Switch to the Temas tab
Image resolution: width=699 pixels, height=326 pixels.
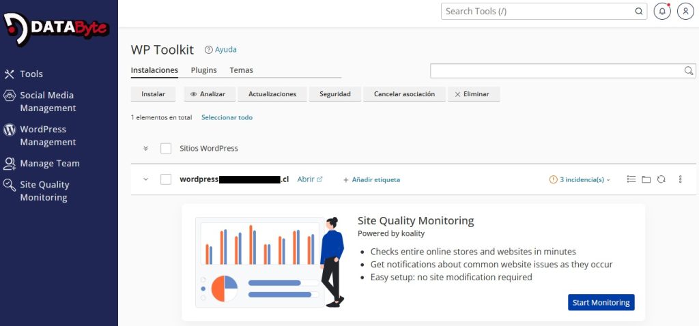click(x=241, y=70)
